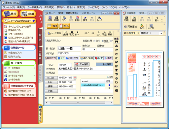Click the postcard preview thumbnail

pos(144,79)
